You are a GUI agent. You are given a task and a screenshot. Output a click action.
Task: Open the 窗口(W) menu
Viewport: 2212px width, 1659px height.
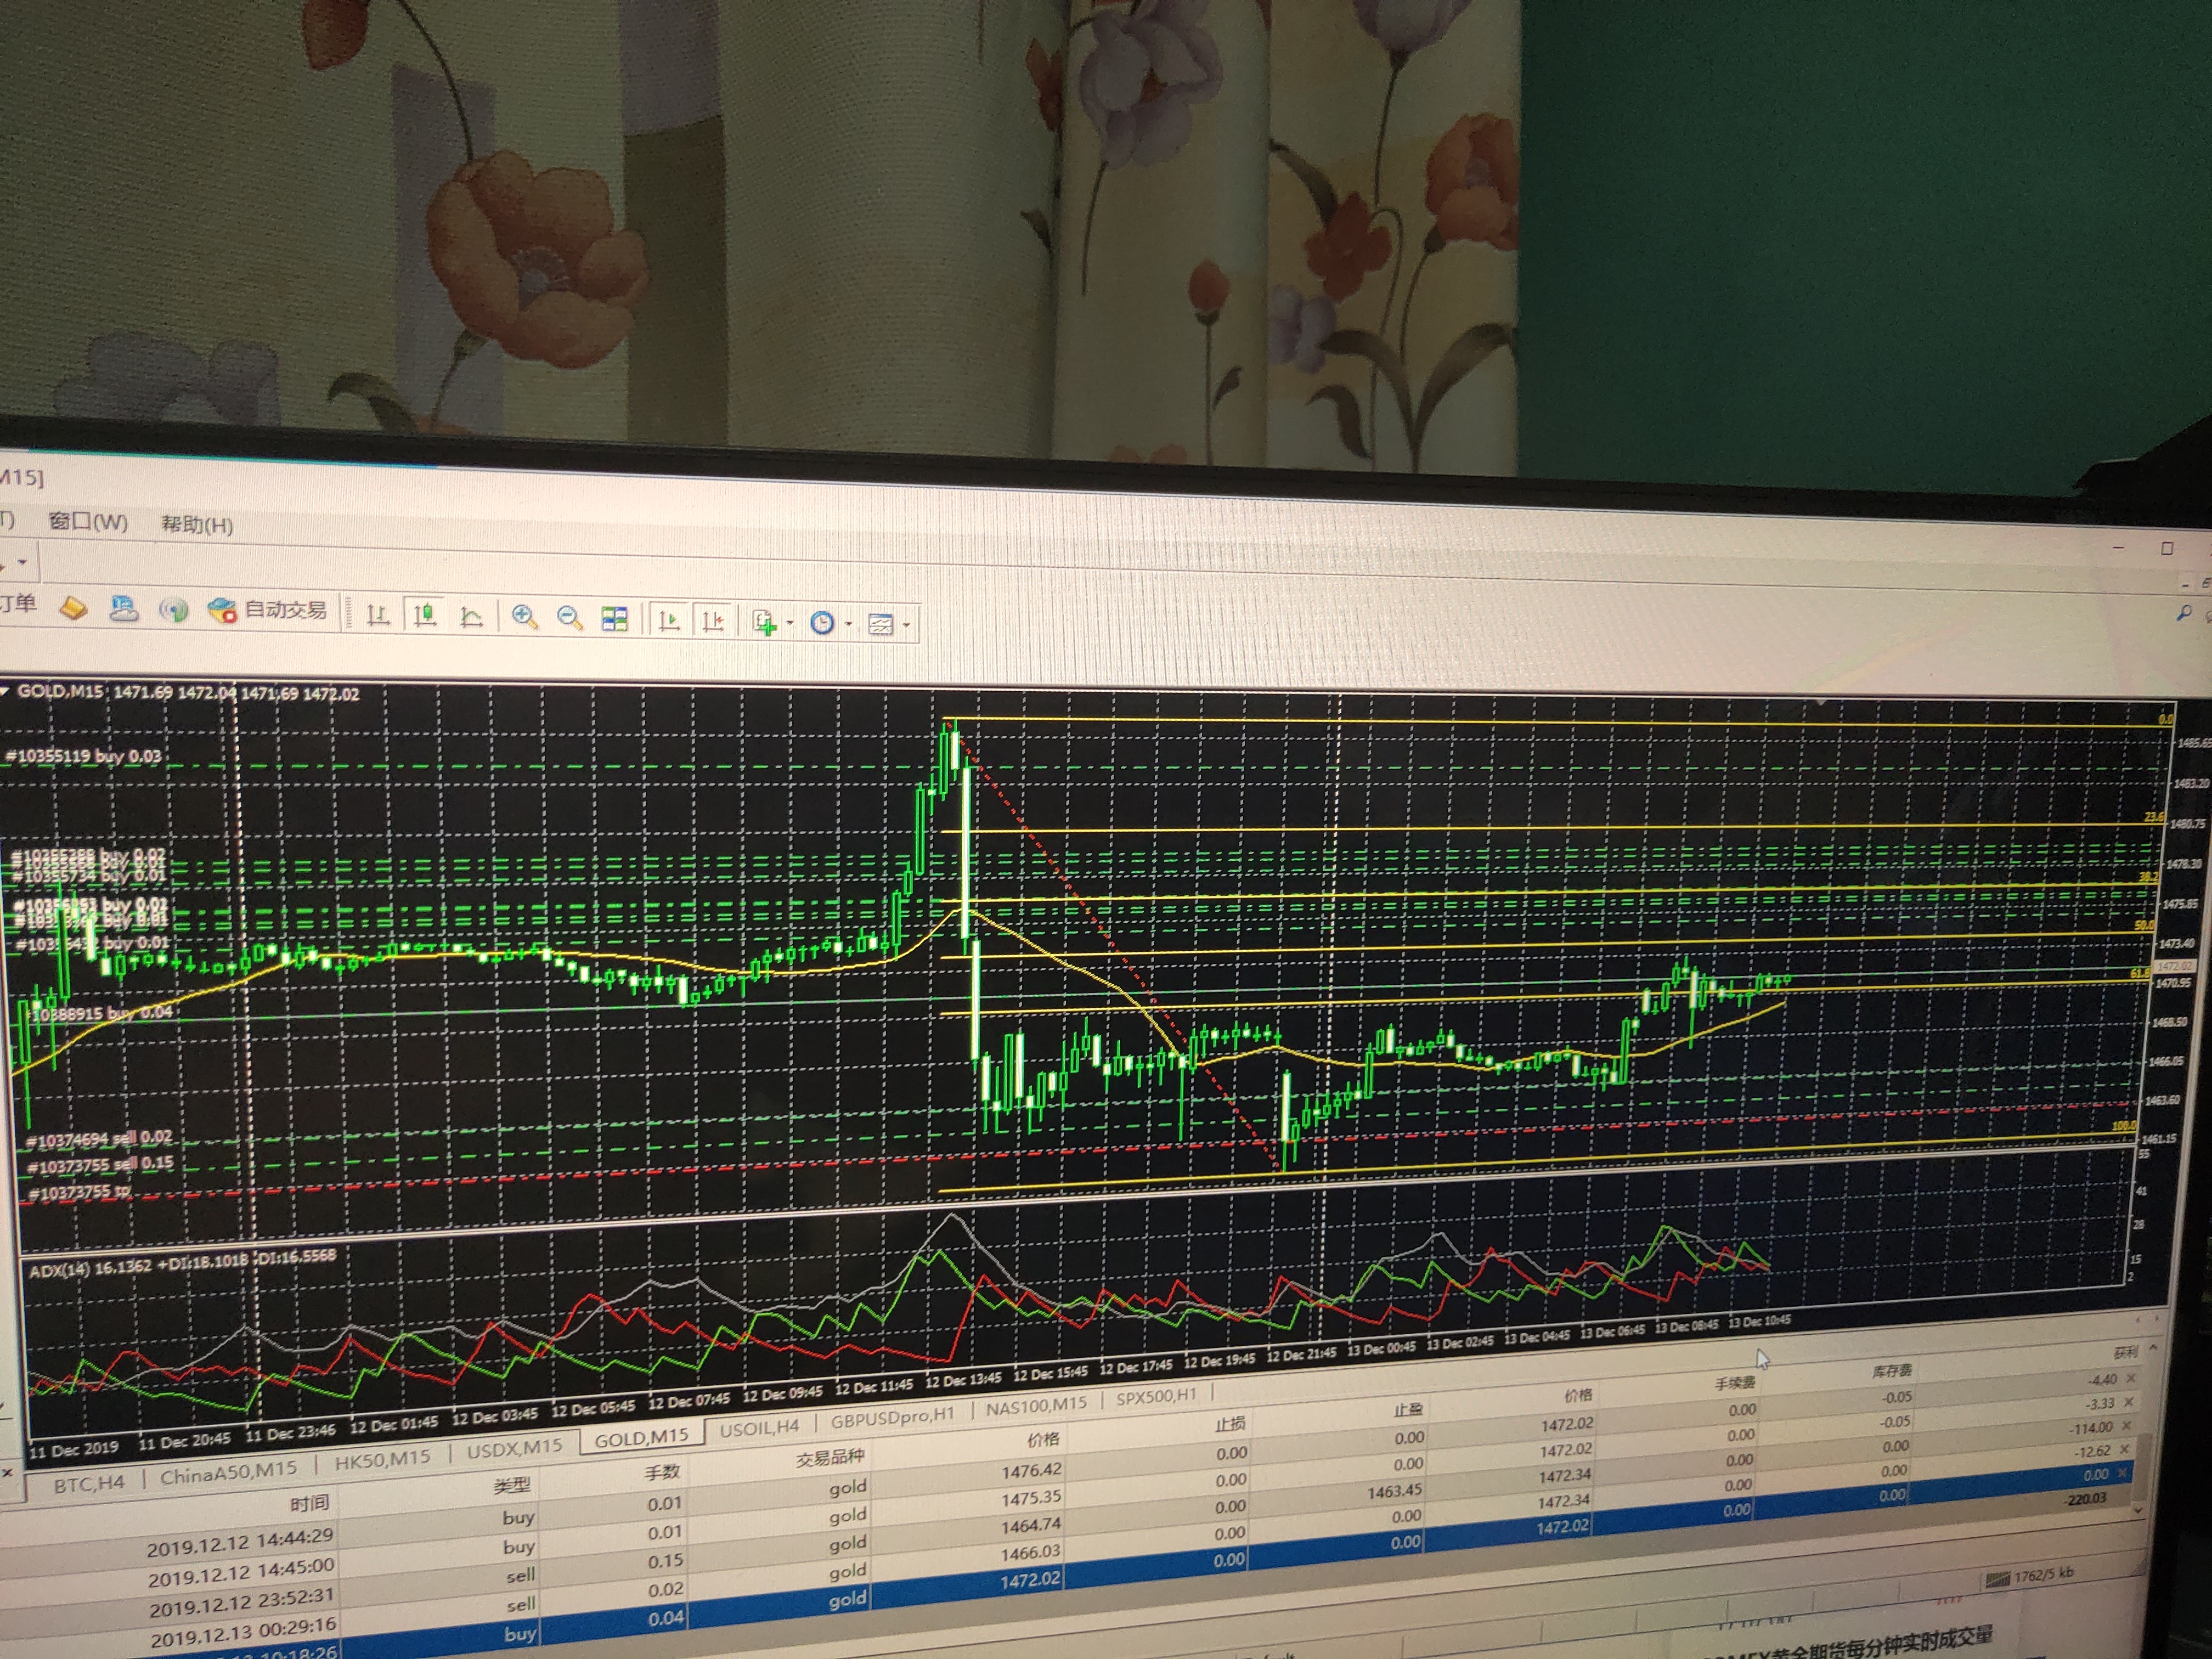[x=88, y=521]
